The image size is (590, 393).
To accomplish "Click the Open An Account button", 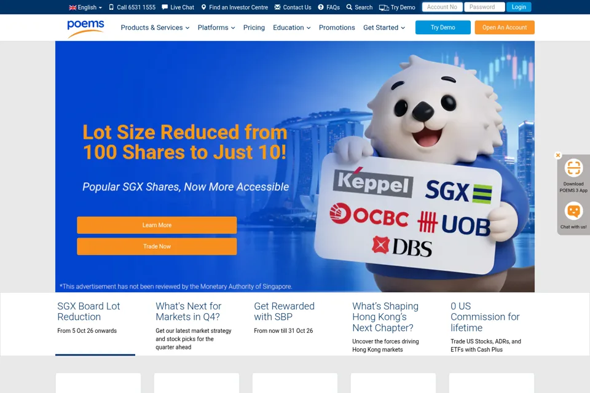I will [x=505, y=28].
